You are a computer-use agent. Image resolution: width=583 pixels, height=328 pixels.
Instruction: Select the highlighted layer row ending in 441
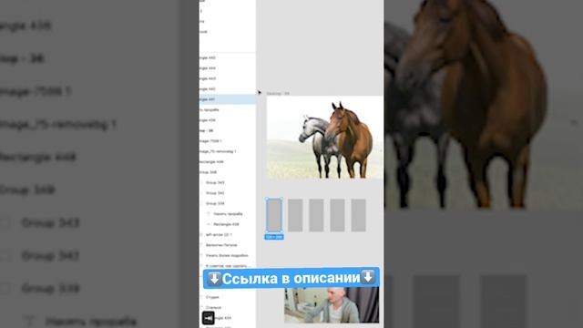point(228,99)
